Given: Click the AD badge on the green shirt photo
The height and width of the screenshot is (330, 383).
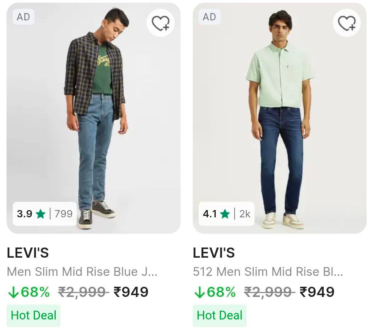Looking at the screenshot, I should 209,17.
